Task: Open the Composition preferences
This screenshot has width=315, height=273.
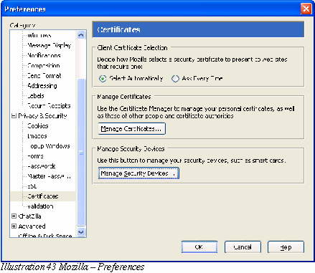Action: pyautogui.click(x=44, y=65)
